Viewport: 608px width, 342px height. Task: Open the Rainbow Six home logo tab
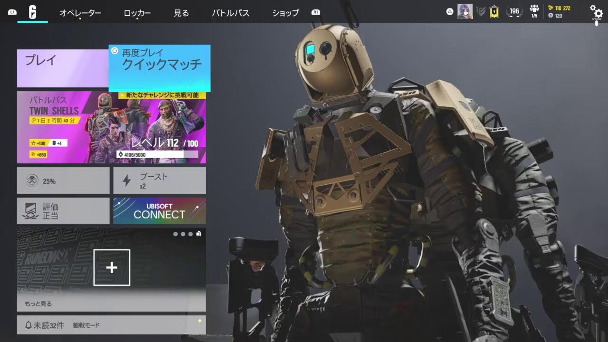click(32, 12)
